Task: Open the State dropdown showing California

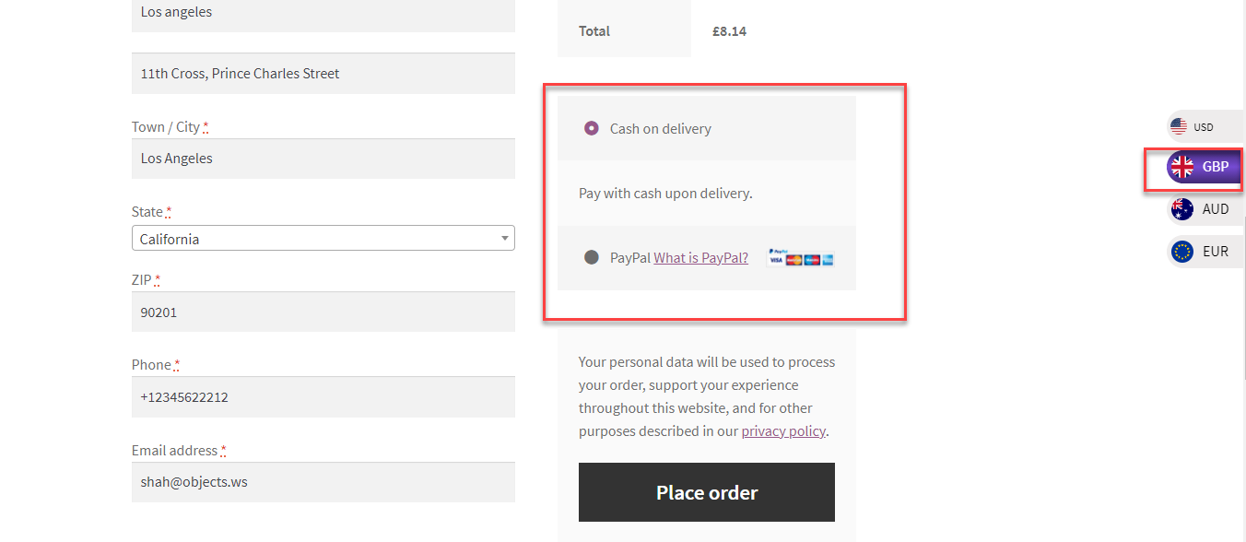Action: (323, 239)
